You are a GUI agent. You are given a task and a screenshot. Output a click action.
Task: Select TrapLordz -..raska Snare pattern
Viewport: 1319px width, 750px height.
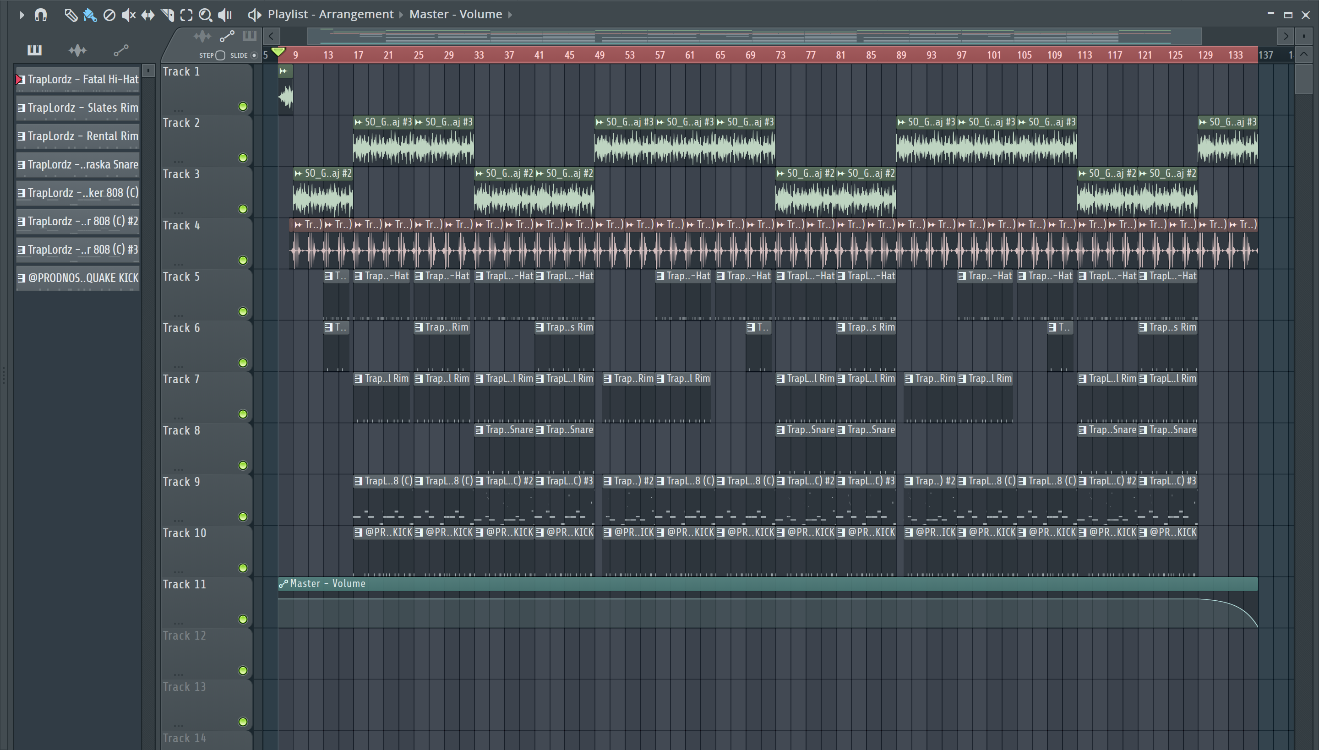pyautogui.click(x=78, y=164)
